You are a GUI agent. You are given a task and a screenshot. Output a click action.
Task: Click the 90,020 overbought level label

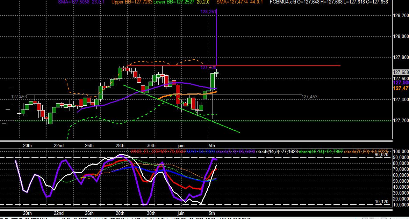pos(382,155)
